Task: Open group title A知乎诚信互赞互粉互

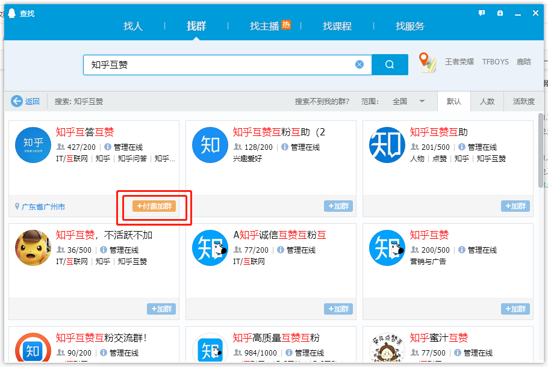Action: click(x=279, y=235)
